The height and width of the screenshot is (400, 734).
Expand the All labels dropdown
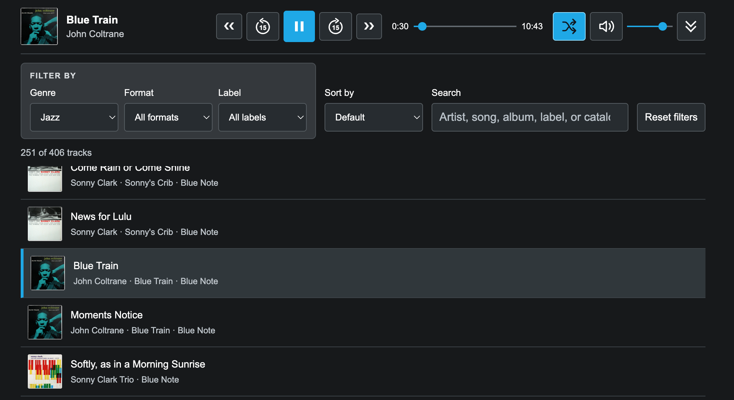[262, 117]
